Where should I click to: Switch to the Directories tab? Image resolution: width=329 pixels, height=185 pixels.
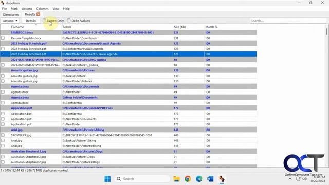click(11, 15)
